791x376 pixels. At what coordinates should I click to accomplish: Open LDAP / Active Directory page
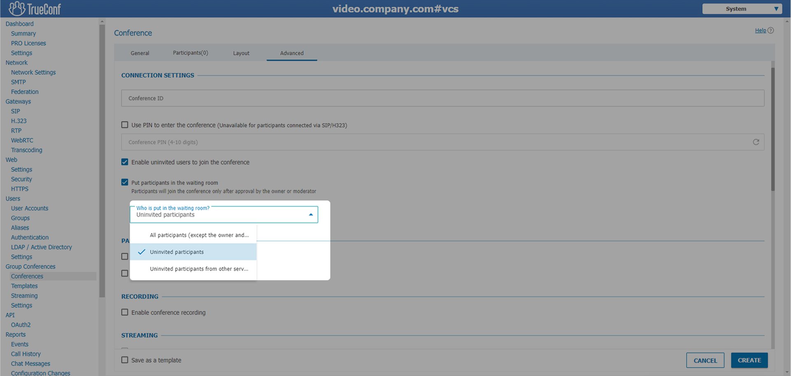(42, 247)
